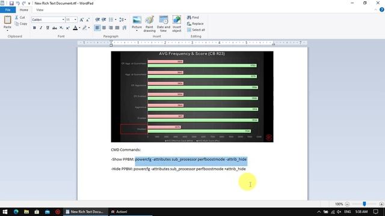Viewport: 385px width, 216px height.
Task: Click the '-Hide PPBM:' command line
Action: (178, 169)
